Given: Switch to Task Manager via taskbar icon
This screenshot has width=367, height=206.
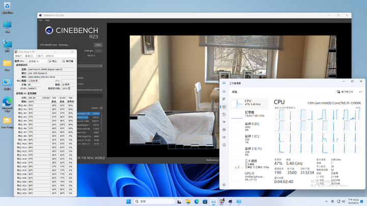Looking at the screenshot, I should point(214,201).
